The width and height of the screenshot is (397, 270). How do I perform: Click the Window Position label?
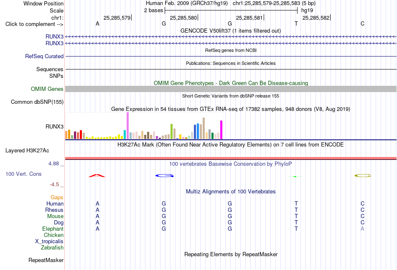(43, 3)
